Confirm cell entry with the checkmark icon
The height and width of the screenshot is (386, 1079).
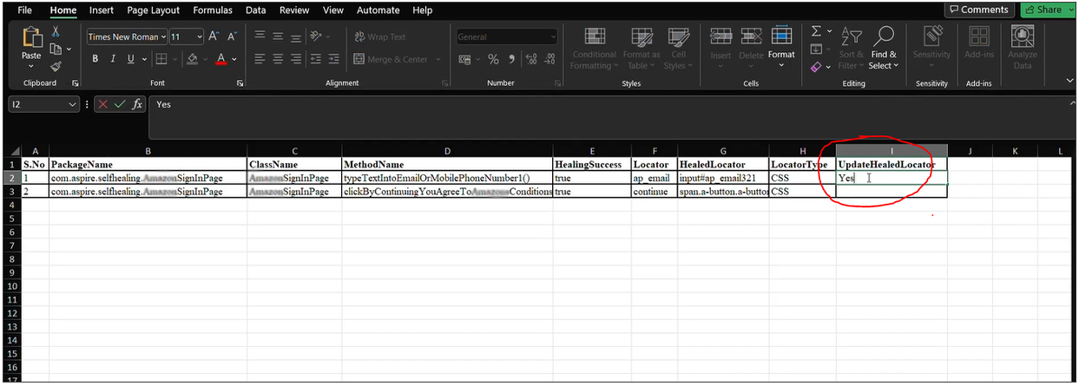pyautogui.click(x=120, y=104)
